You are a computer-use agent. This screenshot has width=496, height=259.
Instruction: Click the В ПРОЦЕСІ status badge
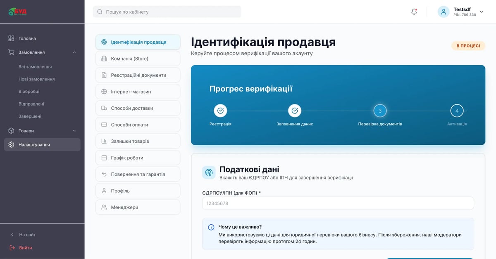pyautogui.click(x=468, y=46)
